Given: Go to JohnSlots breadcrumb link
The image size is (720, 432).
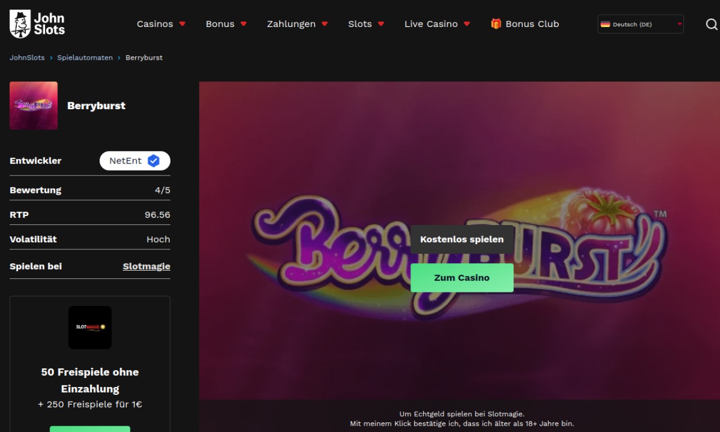Looking at the screenshot, I should (27, 58).
